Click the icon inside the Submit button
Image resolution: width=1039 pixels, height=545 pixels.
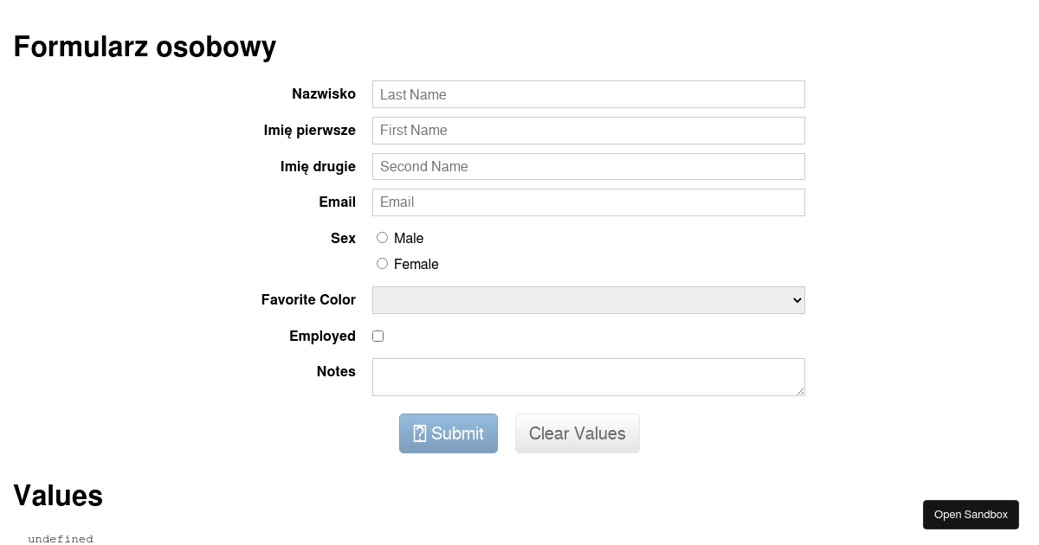click(420, 433)
